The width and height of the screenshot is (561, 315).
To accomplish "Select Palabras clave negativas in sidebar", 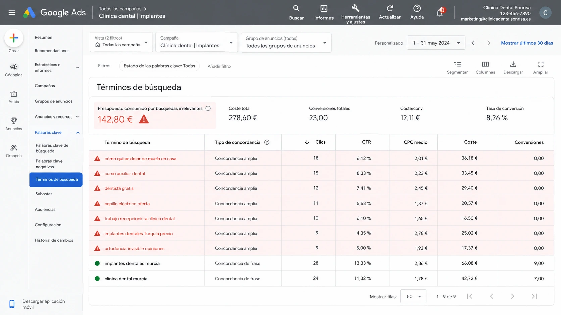I will click(x=49, y=164).
